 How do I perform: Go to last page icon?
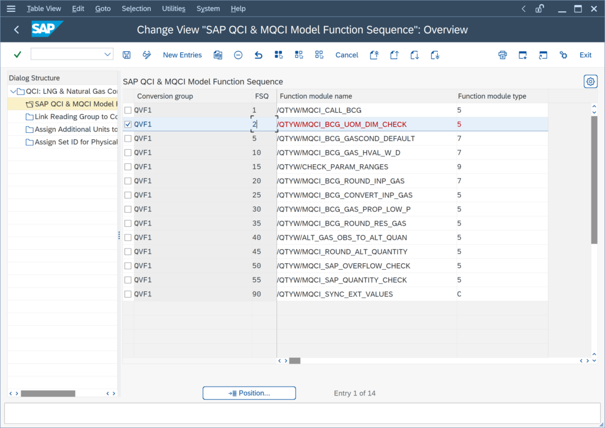[x=435, y=55]
